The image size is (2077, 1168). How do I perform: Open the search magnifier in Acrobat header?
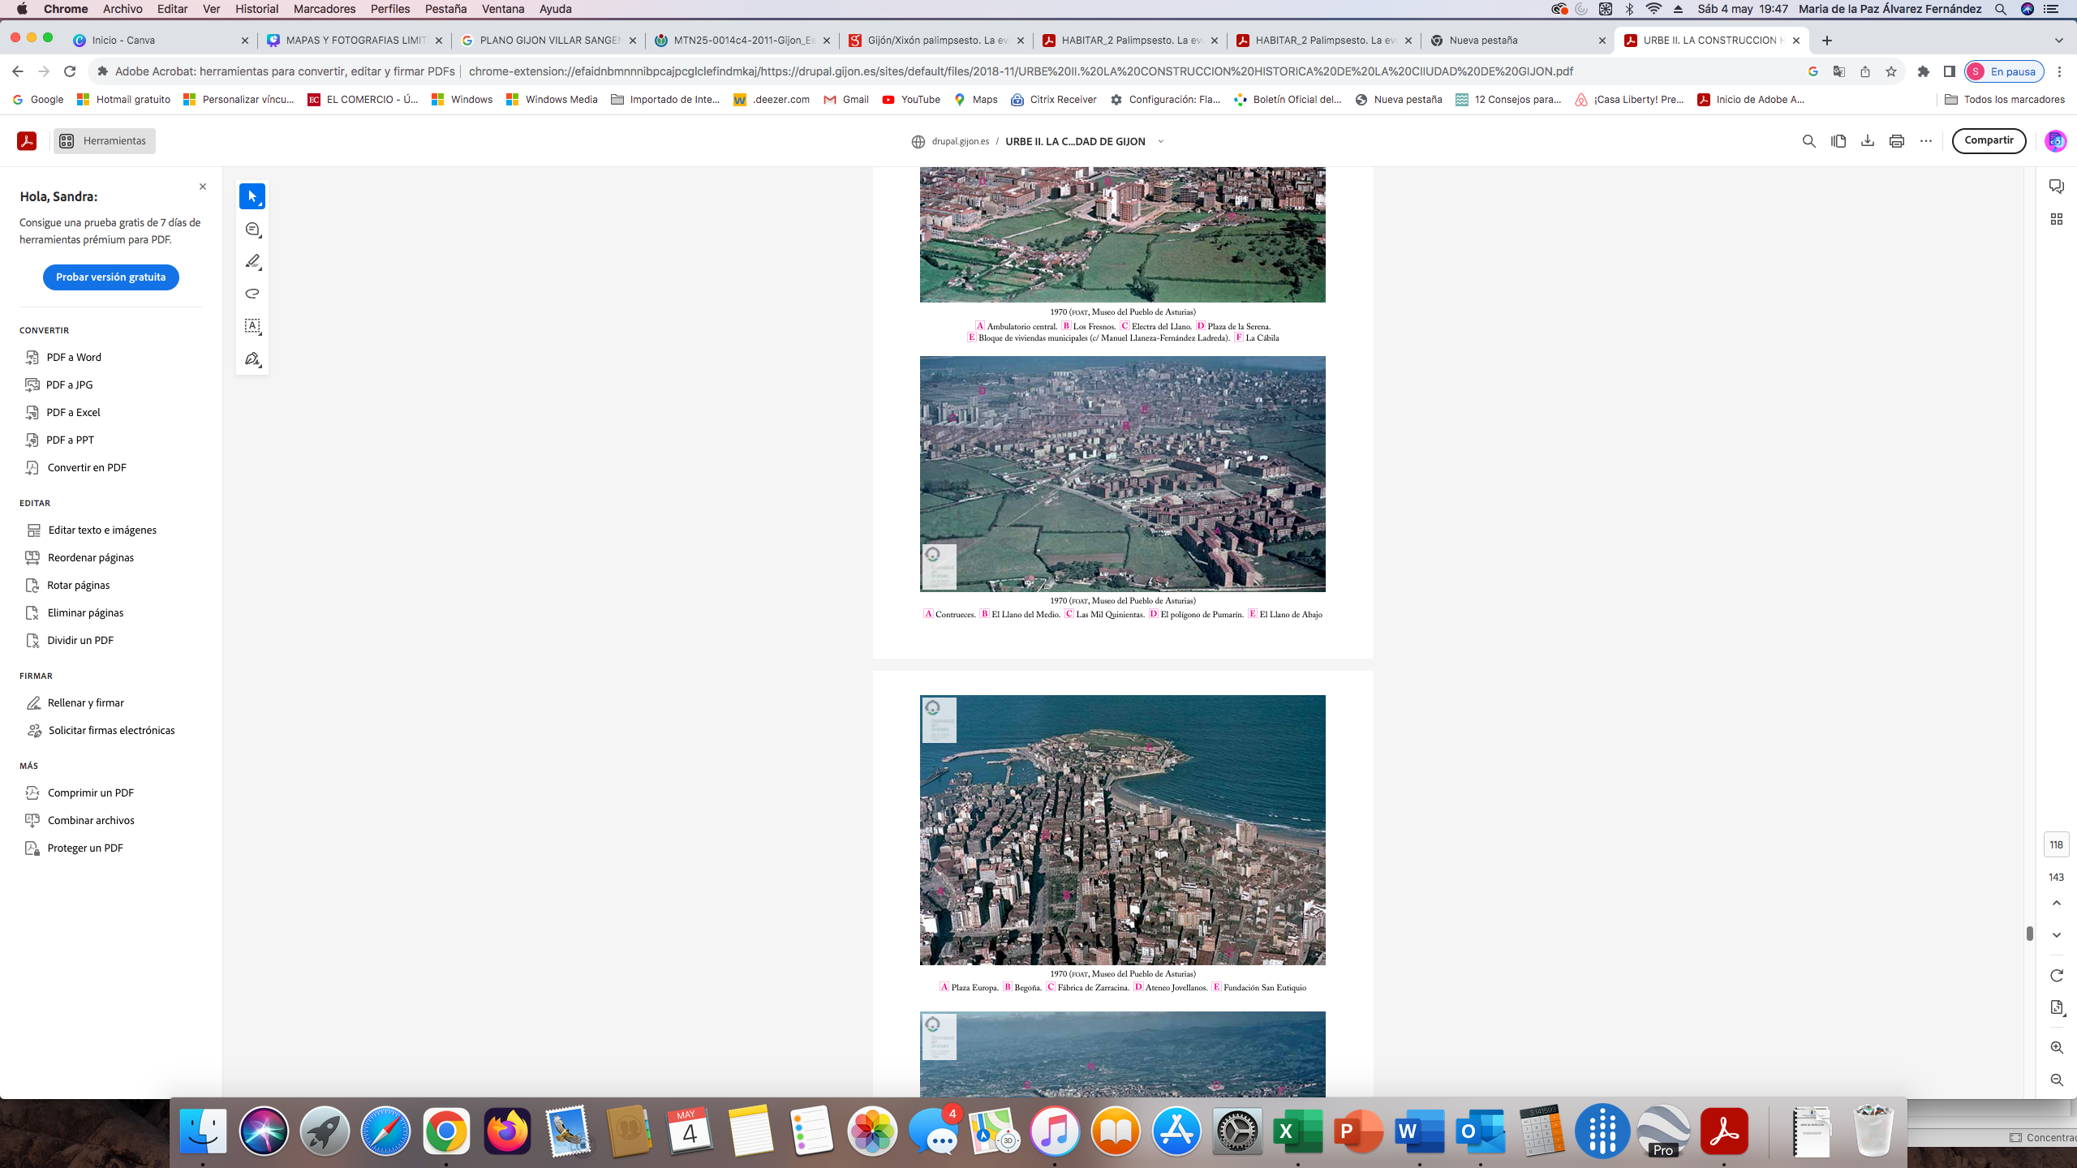click(1808, 141)
